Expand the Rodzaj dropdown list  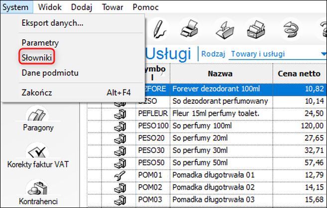(322, 54)
